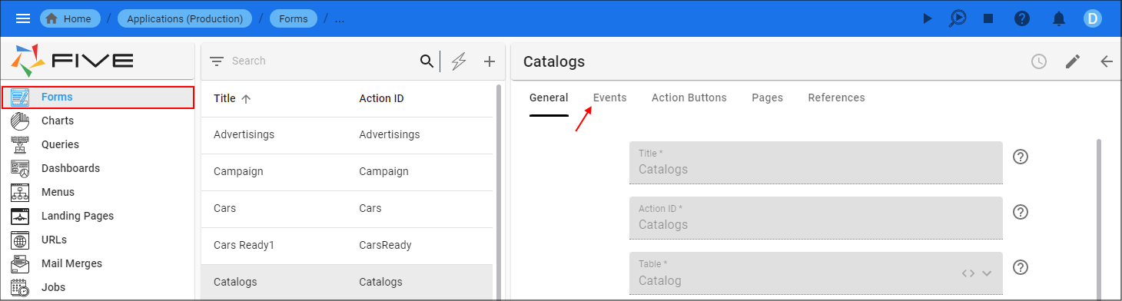The image size is (1122, 301).
Task: Click the lightning bolt wizard icon
Action: pos(459,61)
